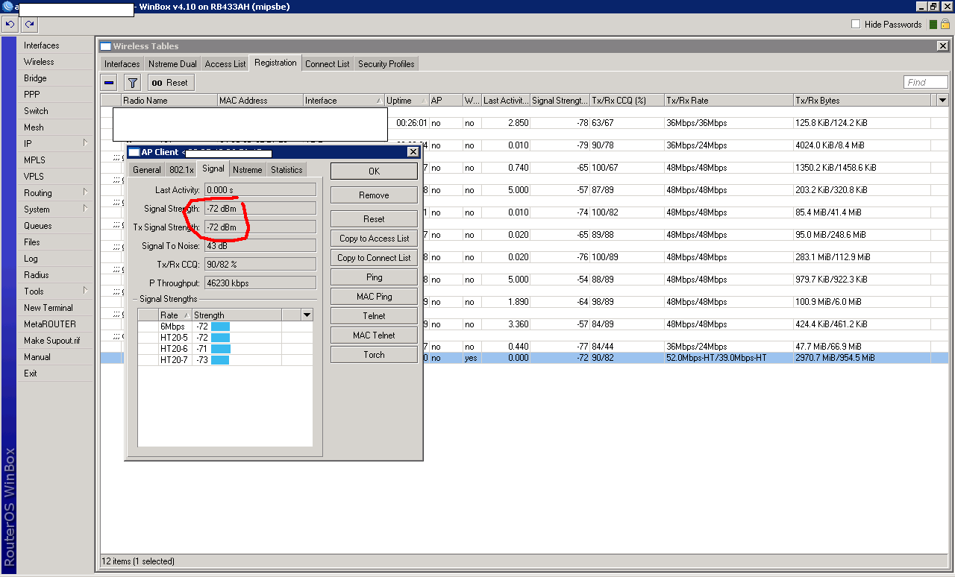Click the MAC Ping button
The width and height of the screenshot is (955, 577).
374,297
